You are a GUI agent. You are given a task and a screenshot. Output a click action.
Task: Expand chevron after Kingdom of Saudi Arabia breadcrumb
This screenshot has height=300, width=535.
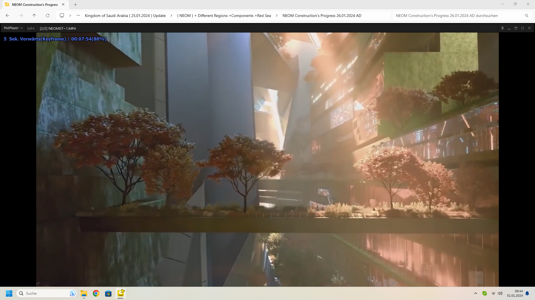(171, 16)
